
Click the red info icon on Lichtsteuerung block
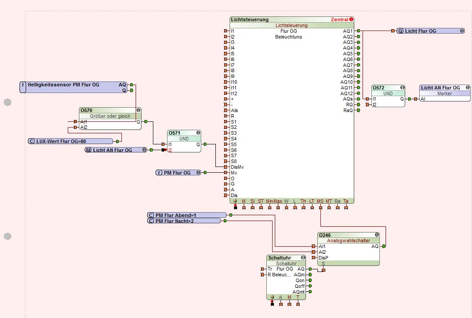tap(351, 19)
